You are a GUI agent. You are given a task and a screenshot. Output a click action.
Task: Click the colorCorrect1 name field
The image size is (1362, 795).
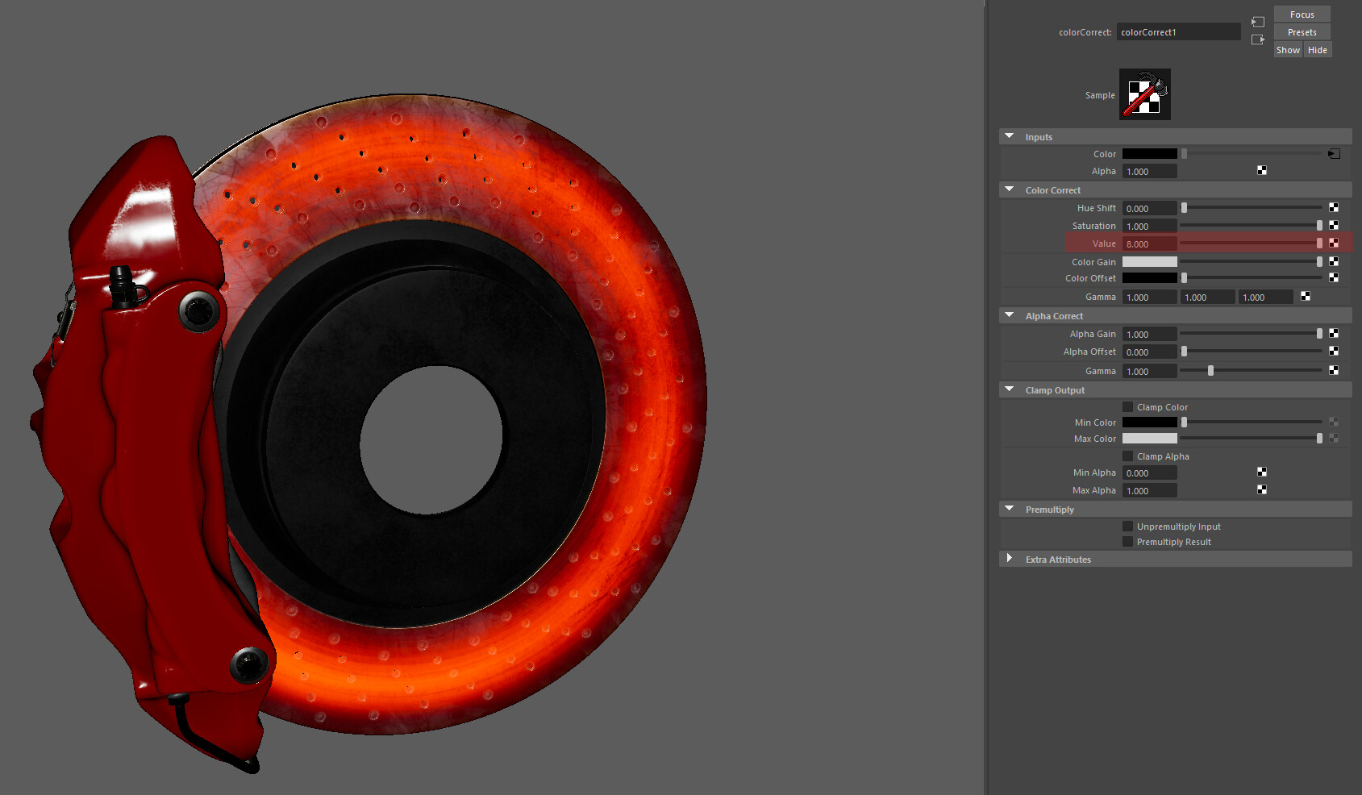point(1178,31)
